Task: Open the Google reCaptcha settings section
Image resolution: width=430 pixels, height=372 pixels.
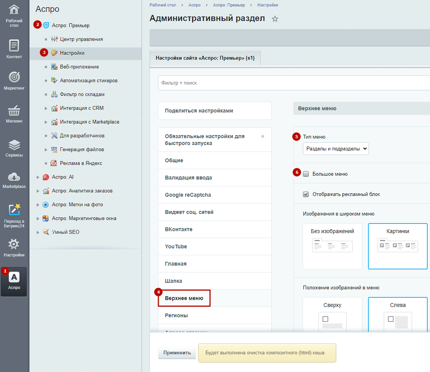Action: coord(215,195)
